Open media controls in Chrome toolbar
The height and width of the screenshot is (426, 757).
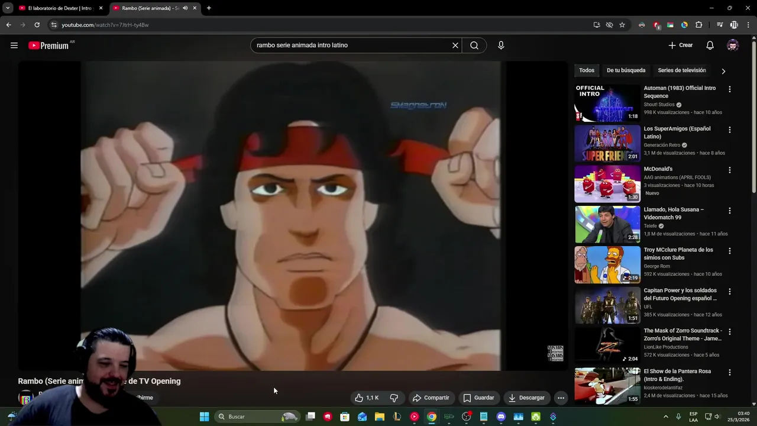pos(720,25)
